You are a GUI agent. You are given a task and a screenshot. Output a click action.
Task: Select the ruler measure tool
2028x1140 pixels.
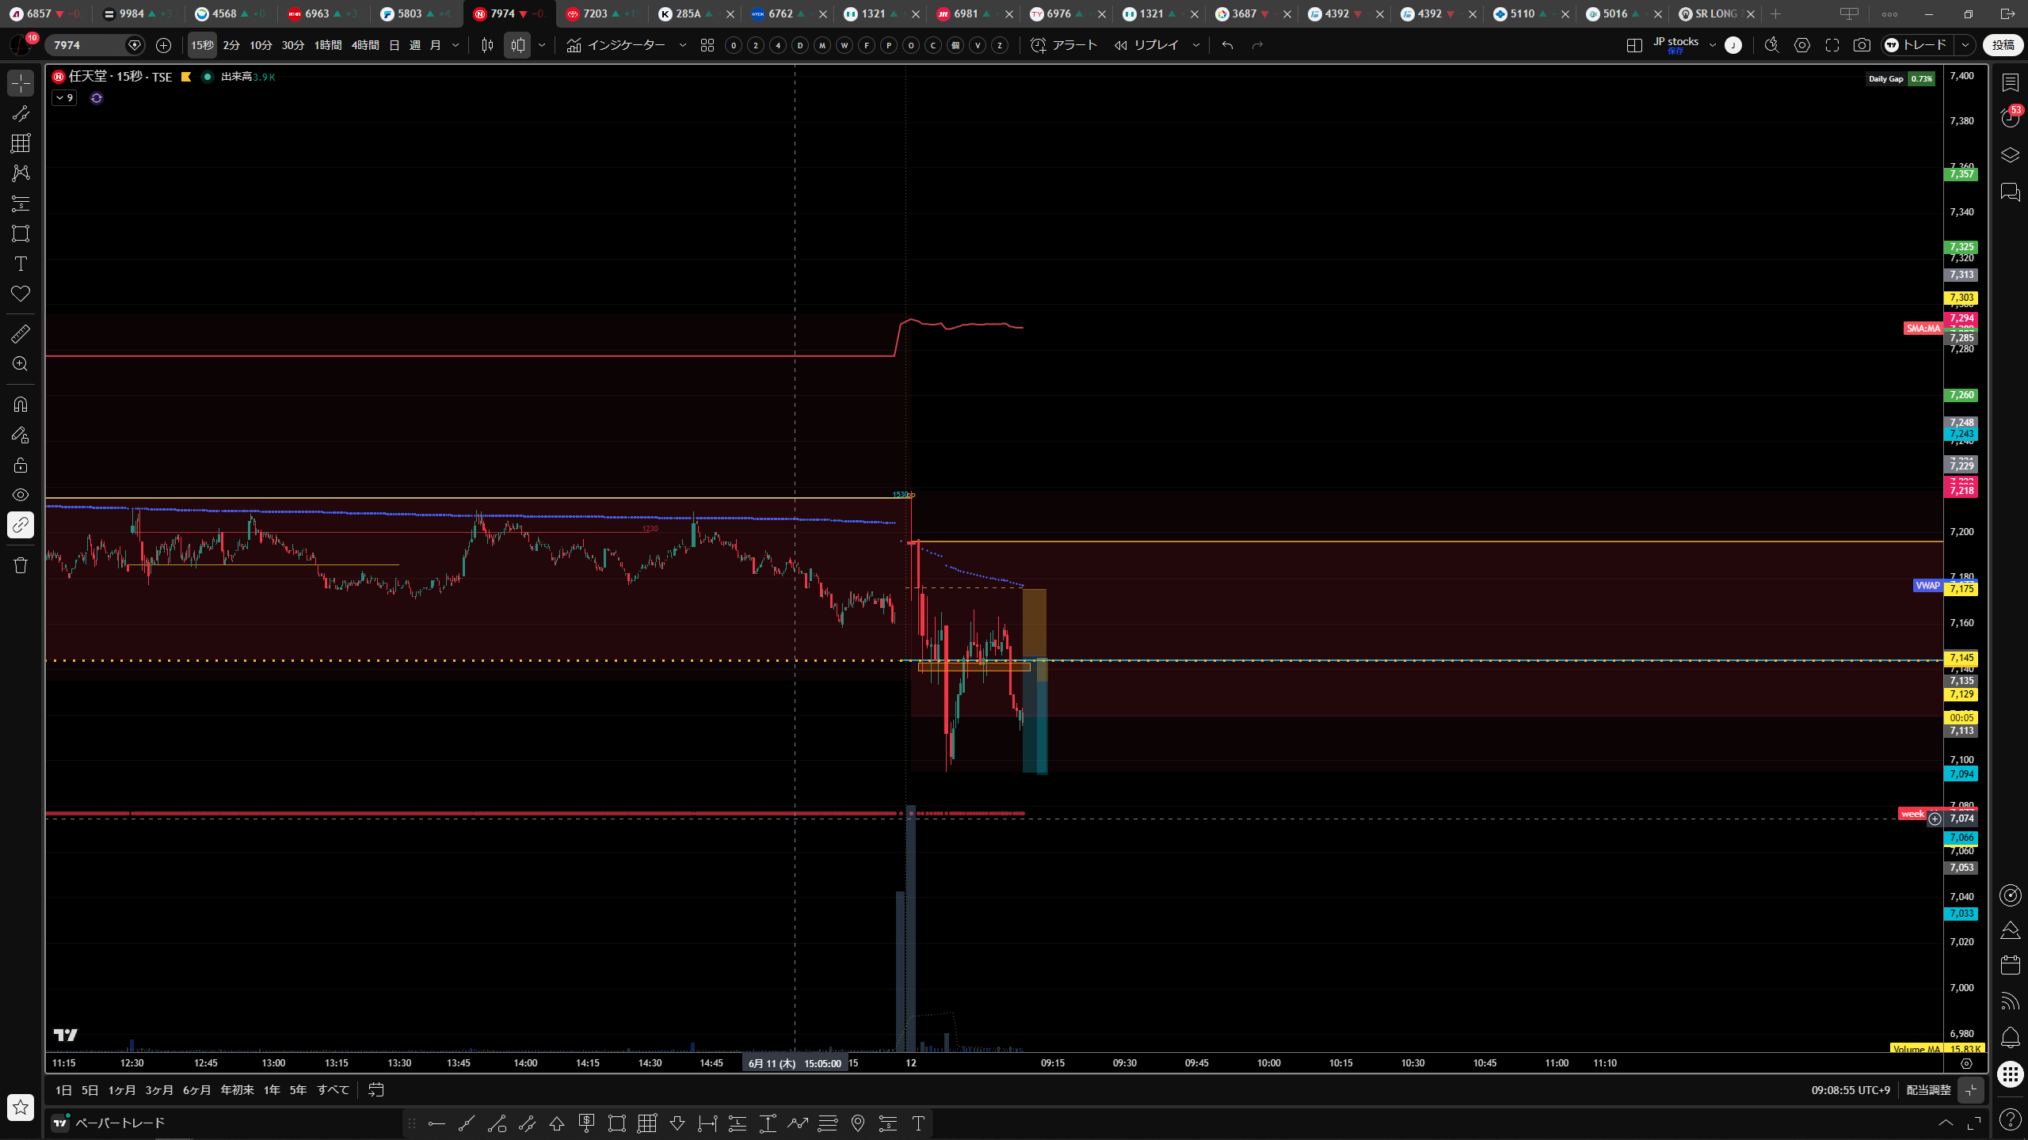pyautogui.click(x=21, y=334)
